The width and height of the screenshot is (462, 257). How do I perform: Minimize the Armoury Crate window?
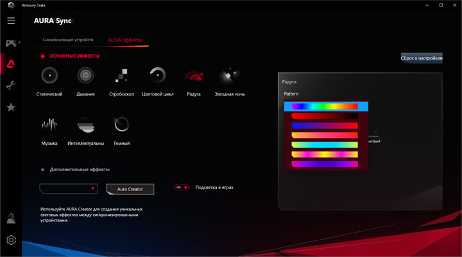(427, 5)
